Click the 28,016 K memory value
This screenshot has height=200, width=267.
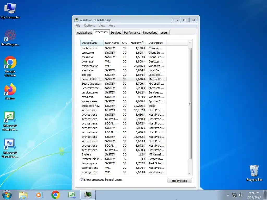point(140,66)
